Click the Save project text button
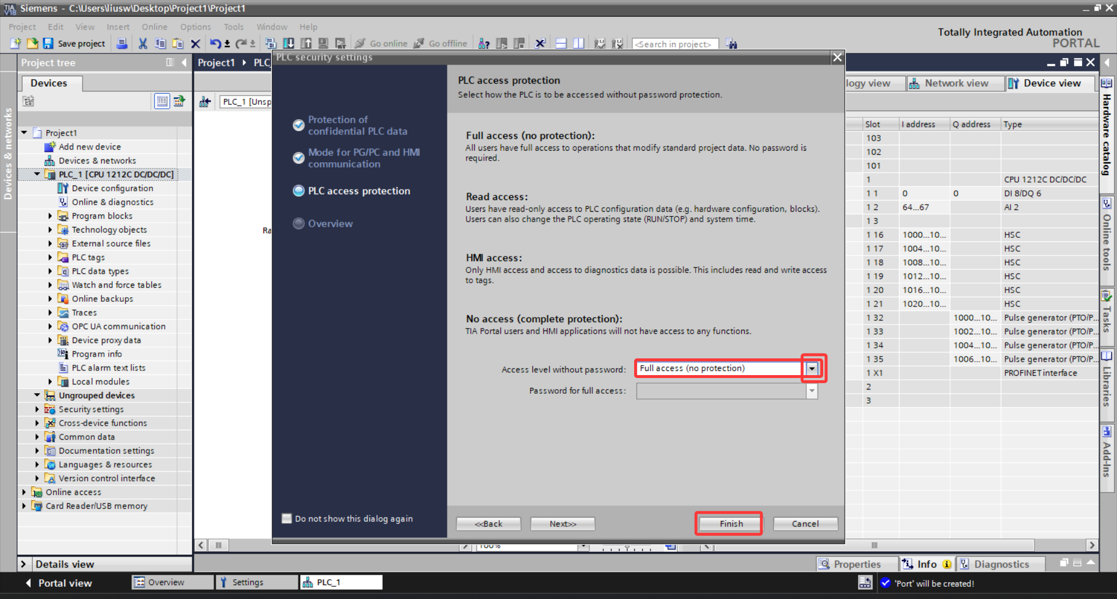 coord(81,44)
